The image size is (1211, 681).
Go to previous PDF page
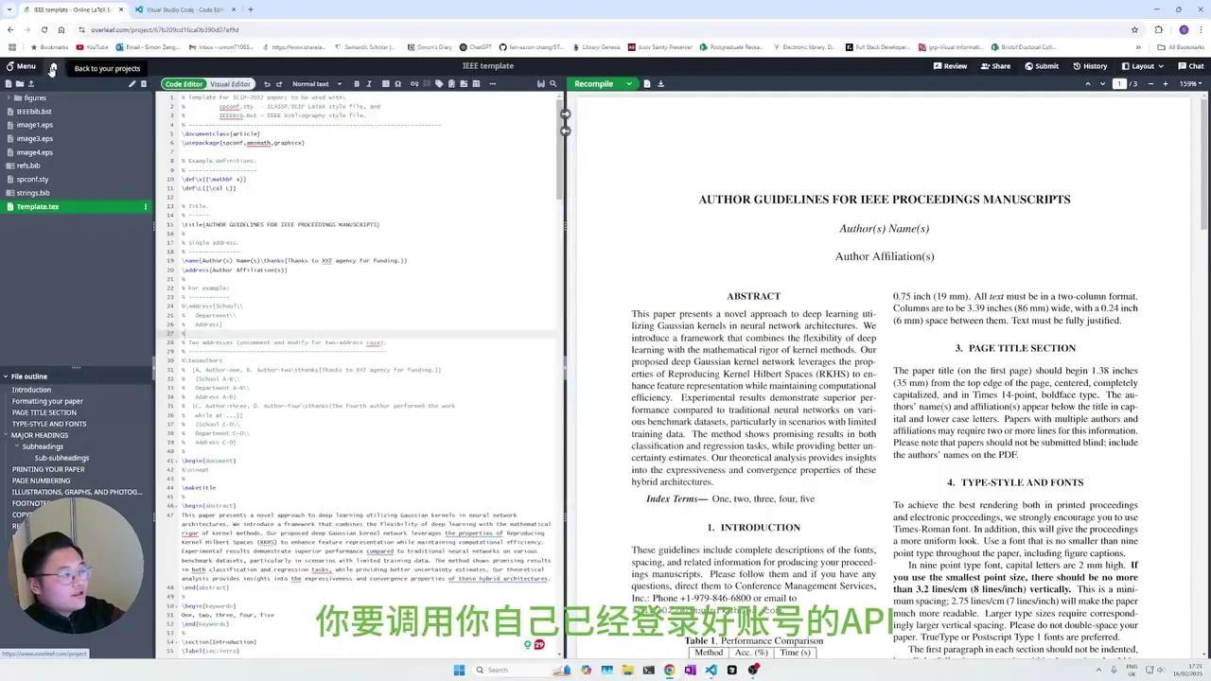pos(1088,84)
